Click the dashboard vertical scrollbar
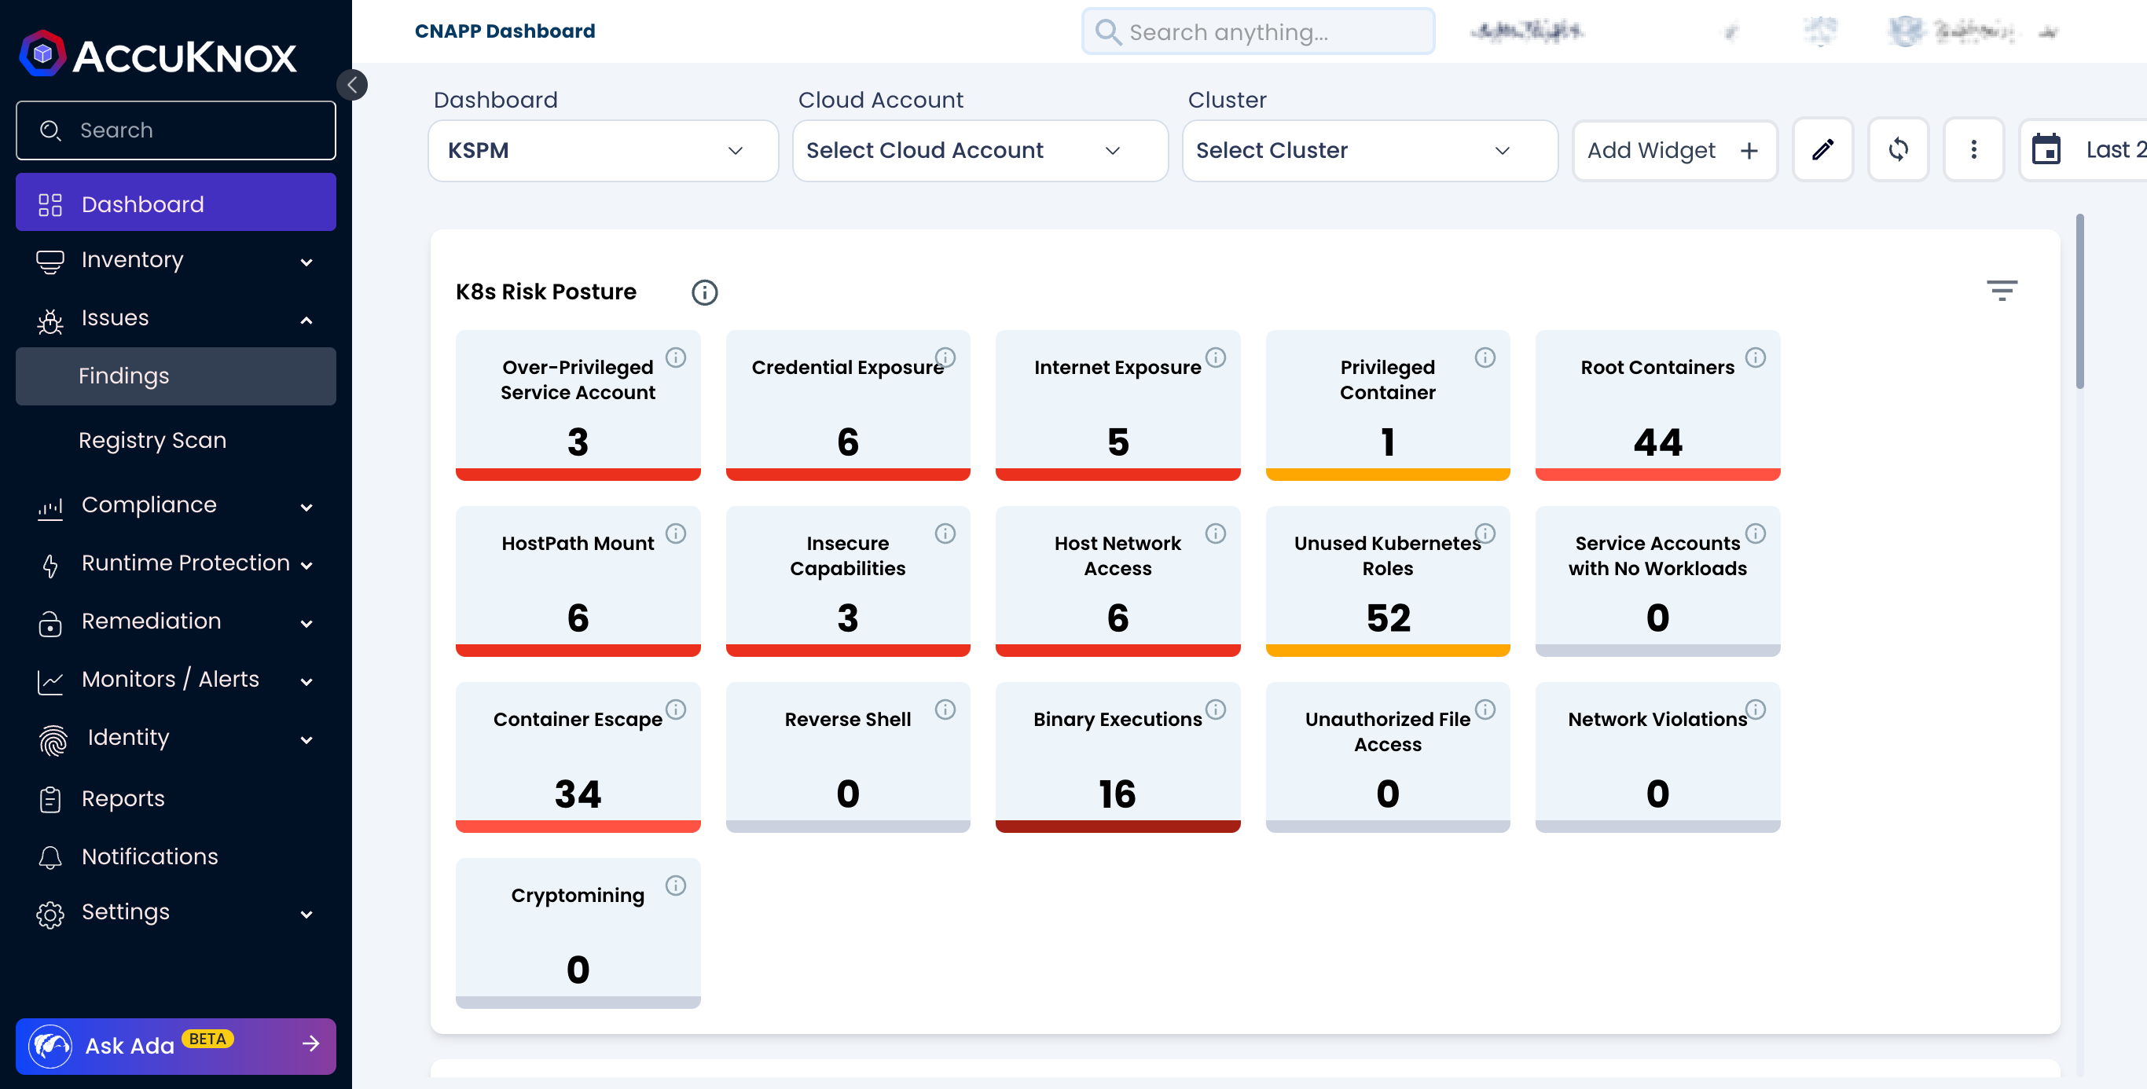Screen dimensions: 2147x1089 (x=2079, y=301)
